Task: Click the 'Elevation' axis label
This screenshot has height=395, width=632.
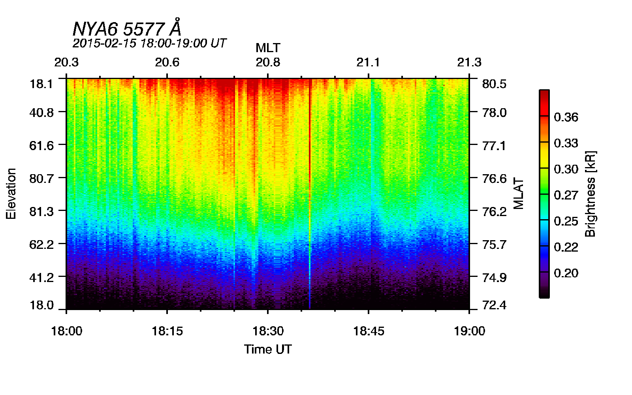Action: (11, 194)
